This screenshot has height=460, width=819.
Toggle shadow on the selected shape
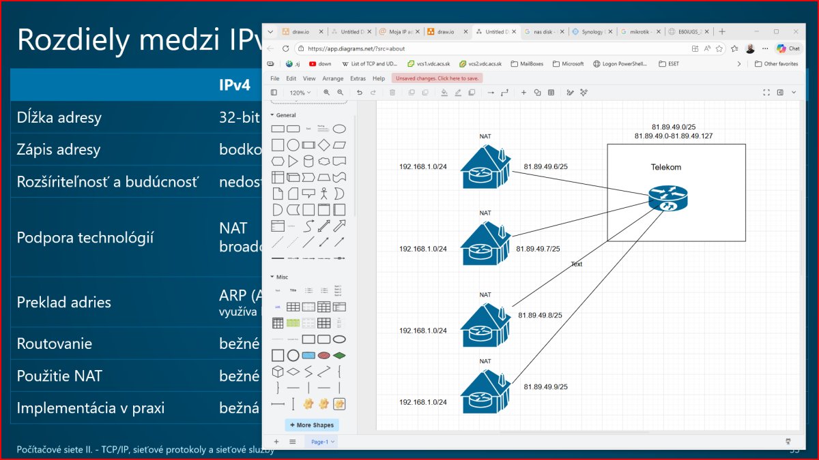(x=472, y=93)
